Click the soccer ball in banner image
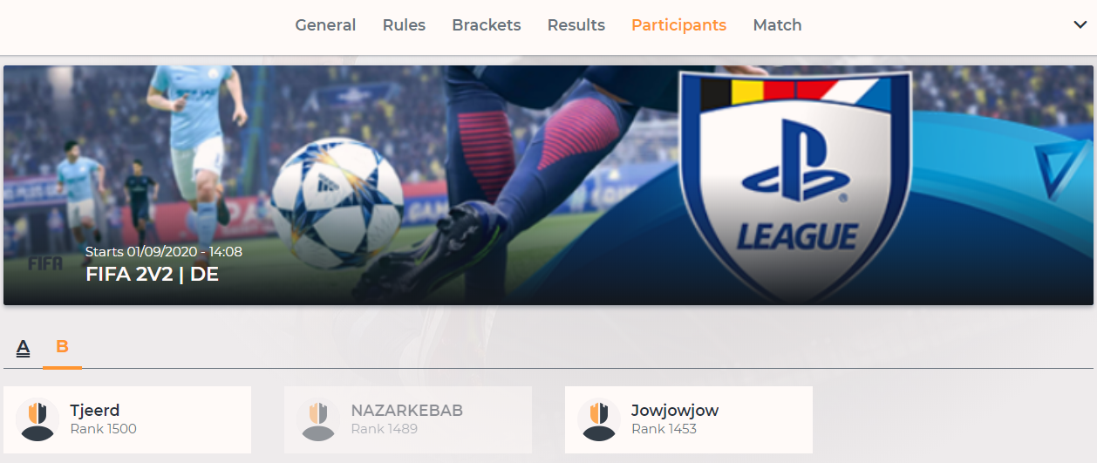This screenshot has height=463, width=1097. 337,201
